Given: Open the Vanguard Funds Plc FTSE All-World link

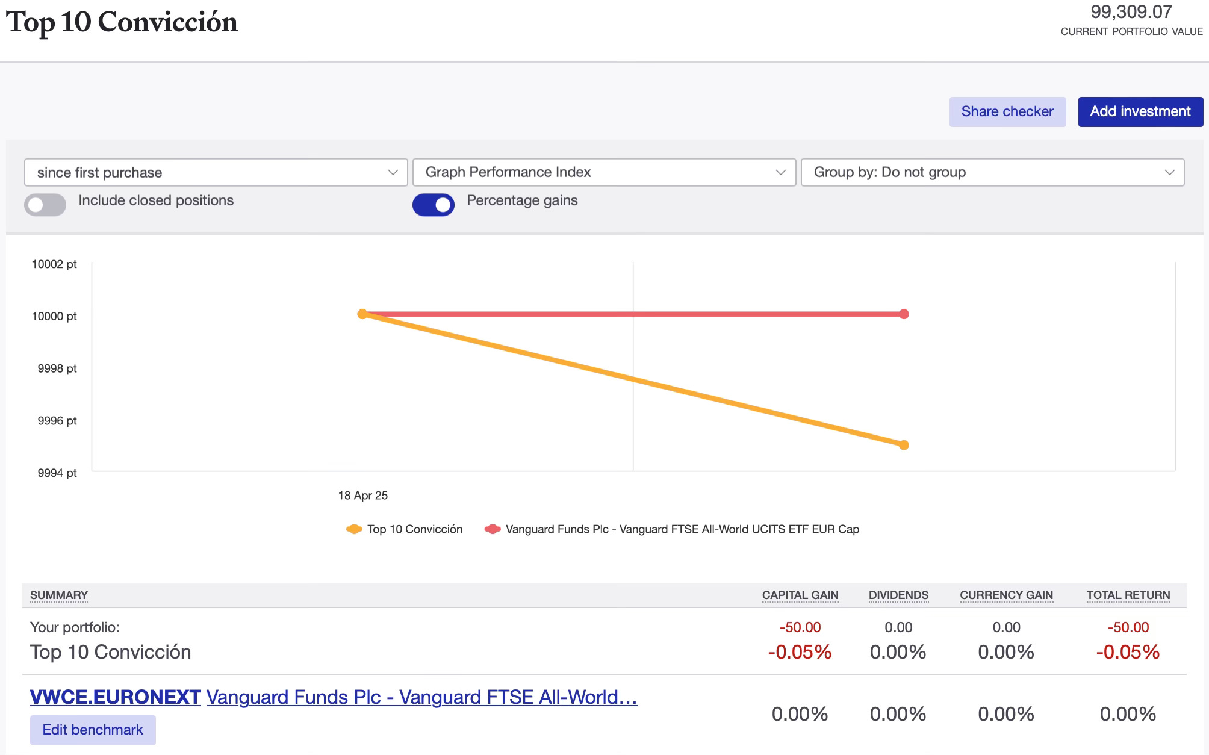Looking at the screenshot, I should [x=421, y=697].
